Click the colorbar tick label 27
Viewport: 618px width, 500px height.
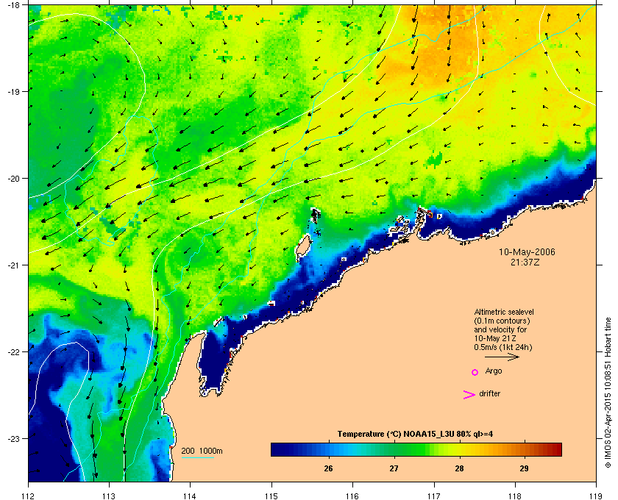coord(394,468)
